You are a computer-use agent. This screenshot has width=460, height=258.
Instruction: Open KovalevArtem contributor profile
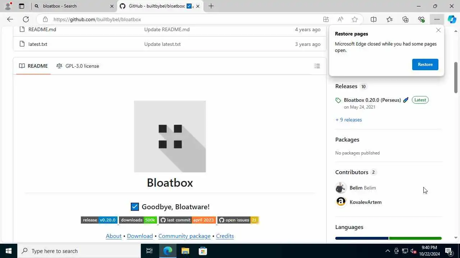click(x=365, y=202)
